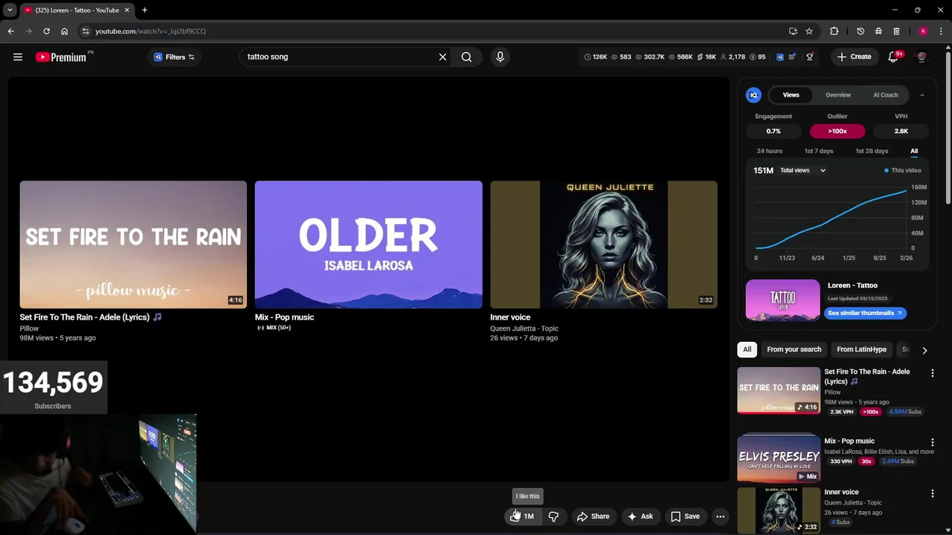Click the browser address bar URL

tap(150, 31)
